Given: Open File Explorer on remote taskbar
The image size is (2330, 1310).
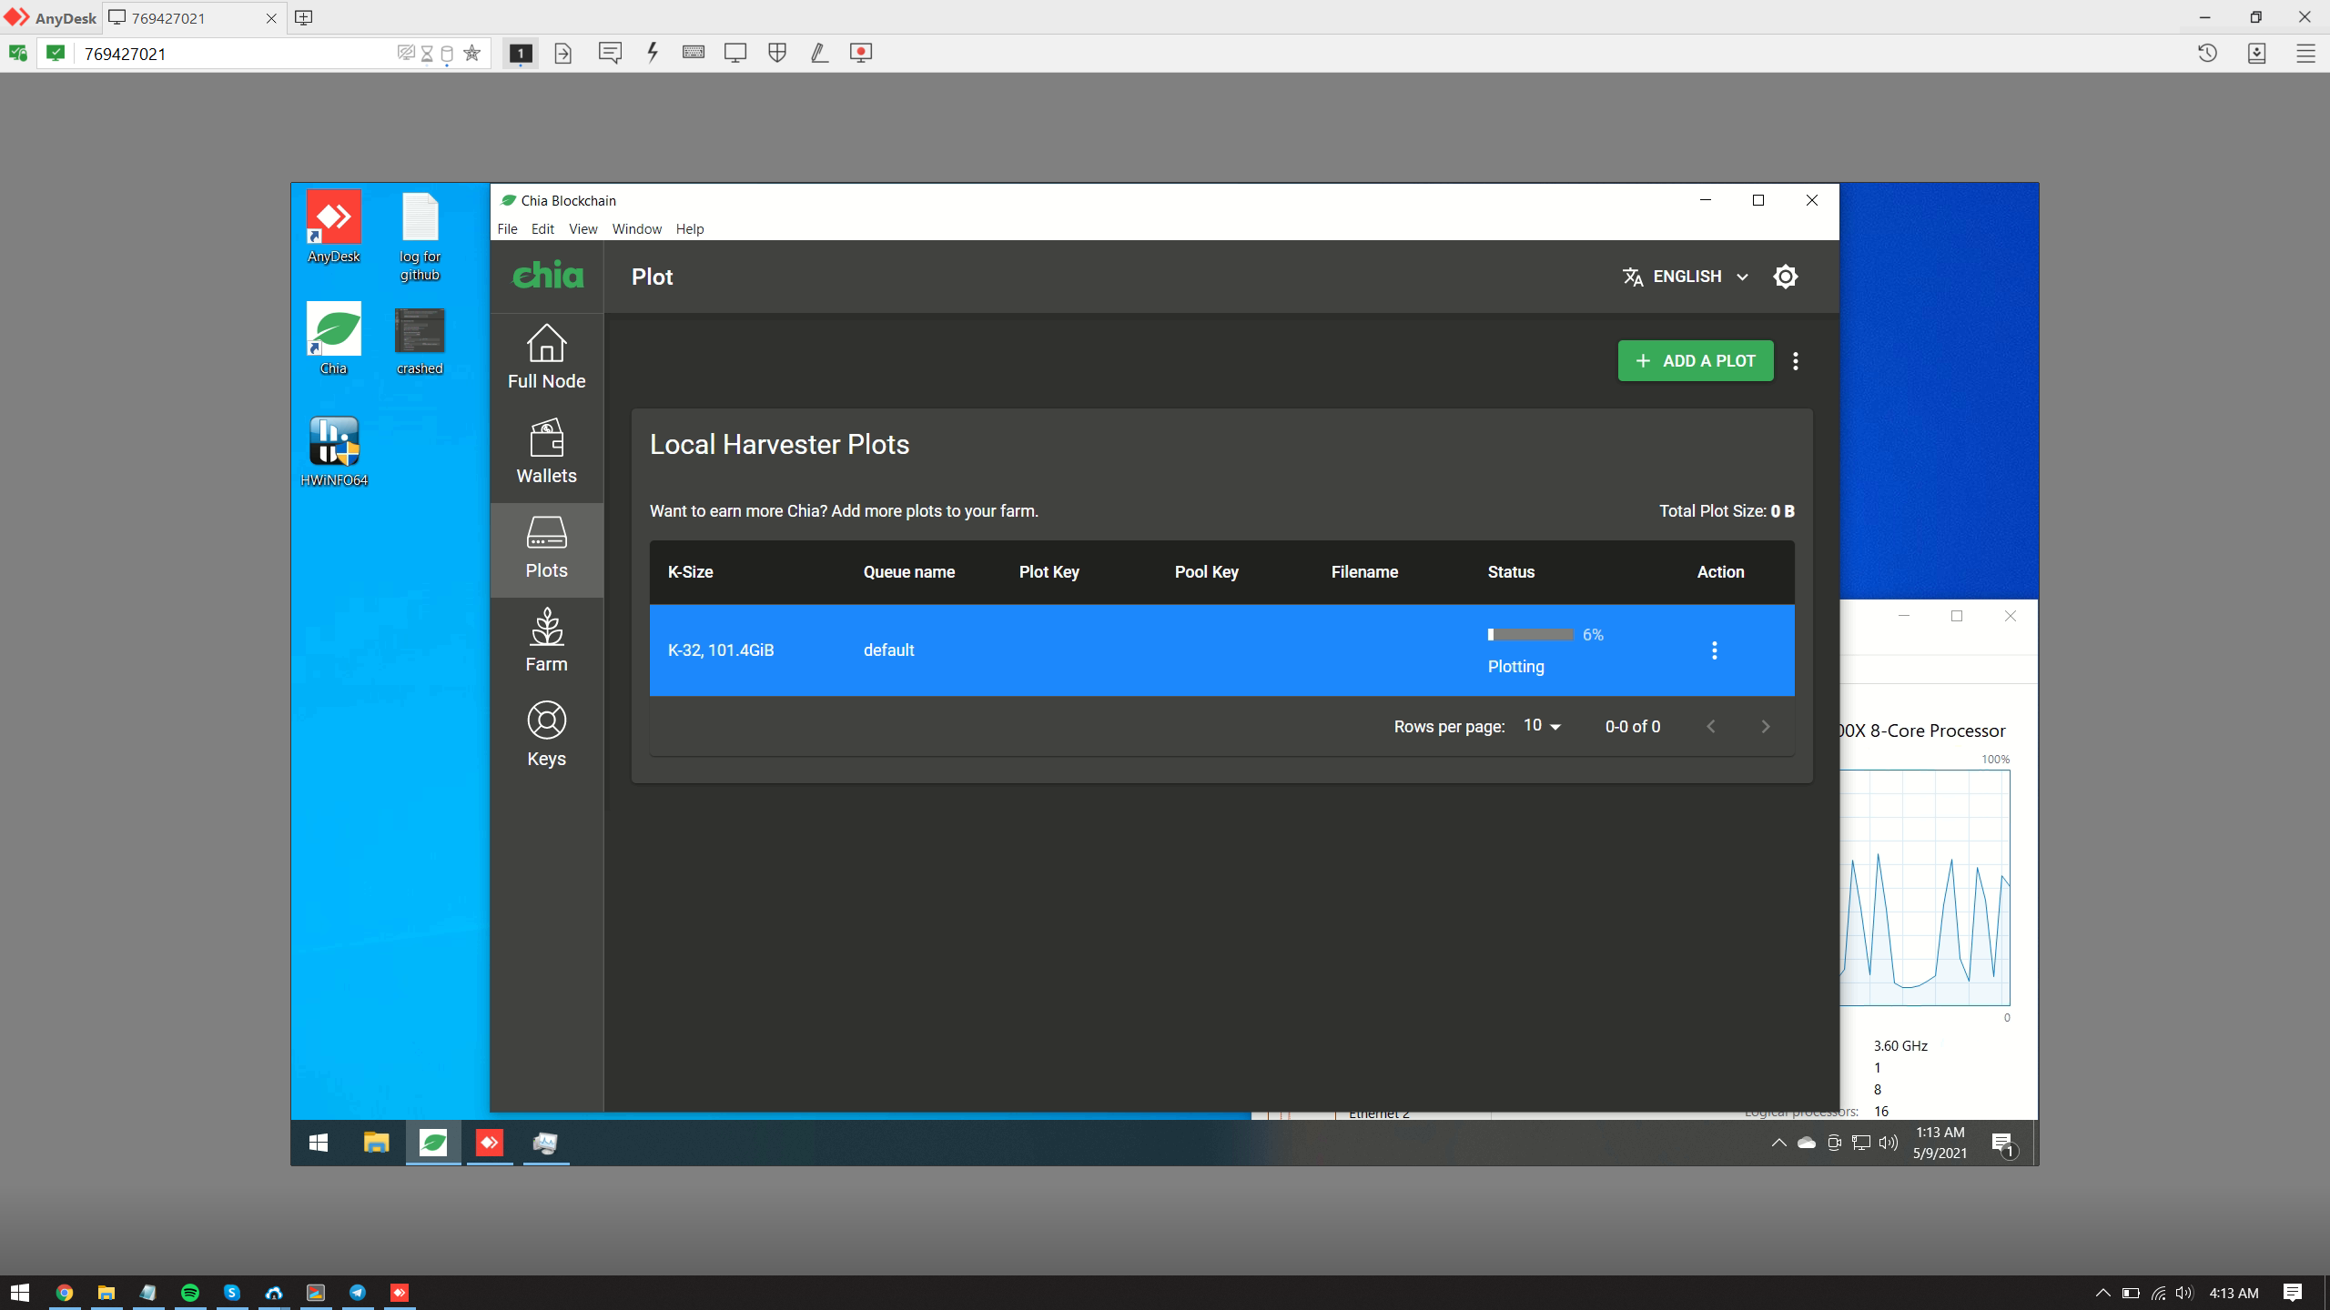Looking at the screenshot, I should (376, 1143).
